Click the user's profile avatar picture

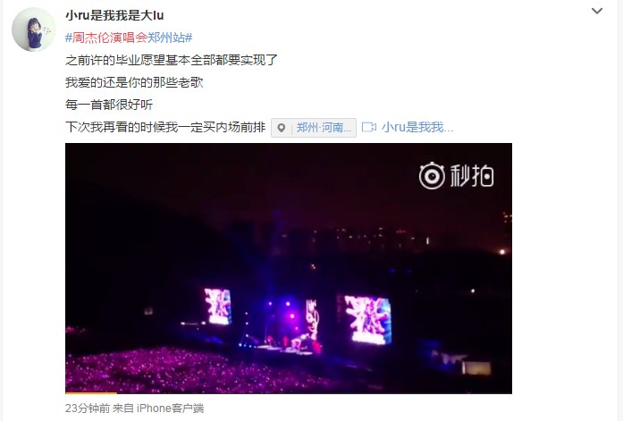[x=34, y=29]
